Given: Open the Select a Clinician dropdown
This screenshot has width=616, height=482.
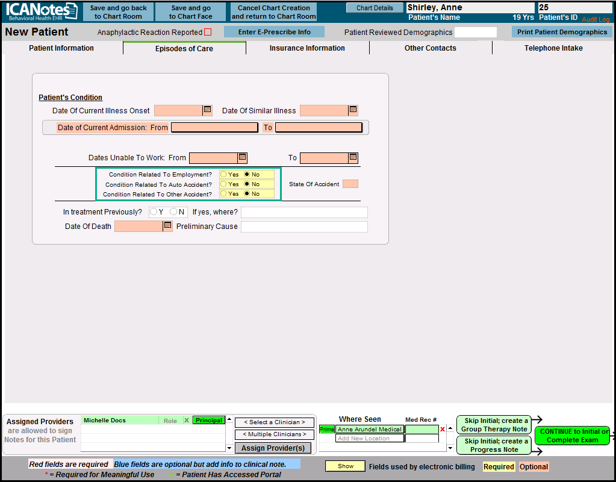Looking at the screenshot, I should [275, 422].
